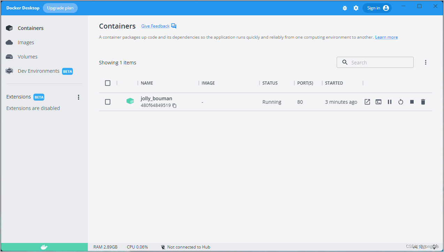Screen dimensions: 444x252
Task: Sort by the STATUS column header
Action: (x=270, y=83)
